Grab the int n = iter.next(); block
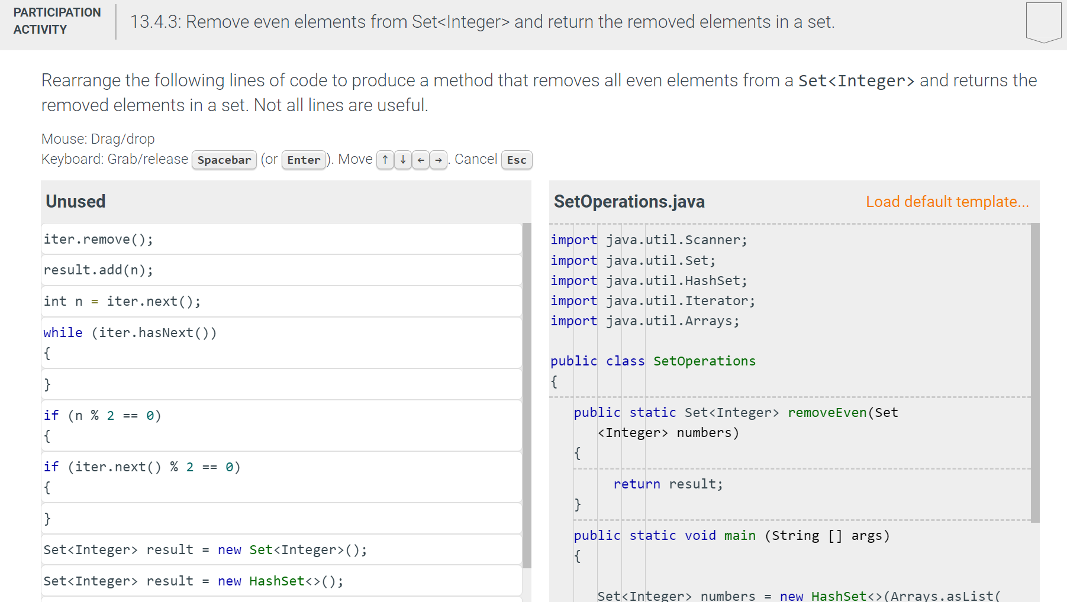1067x602 pixels. point(281,302)
